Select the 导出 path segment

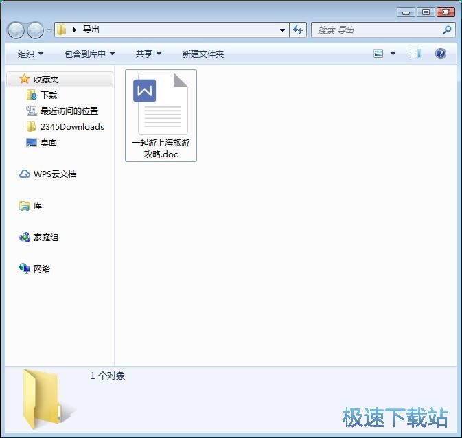pos(91,30)
